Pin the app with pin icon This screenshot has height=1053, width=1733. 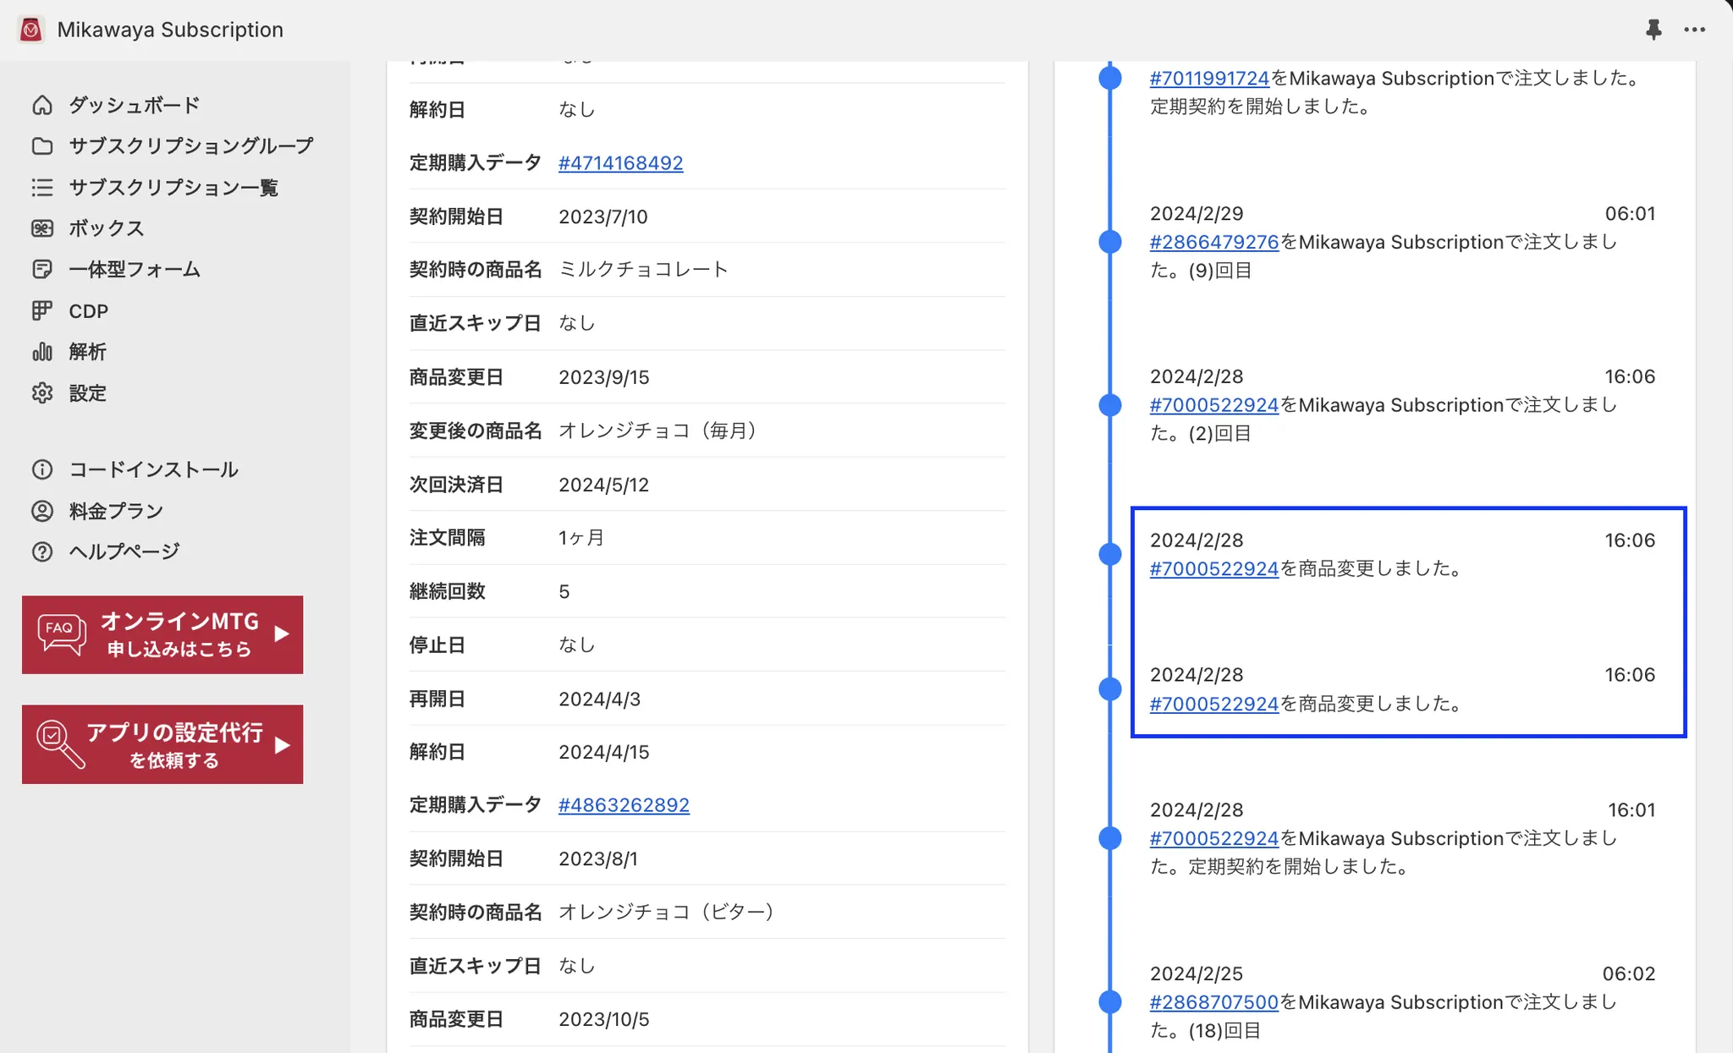(1653, 30)
